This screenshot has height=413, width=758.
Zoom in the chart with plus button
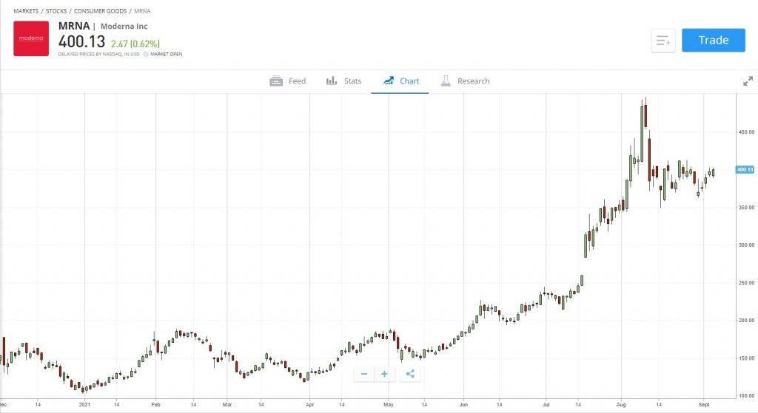pyautogui.click(x=384, y=374)
